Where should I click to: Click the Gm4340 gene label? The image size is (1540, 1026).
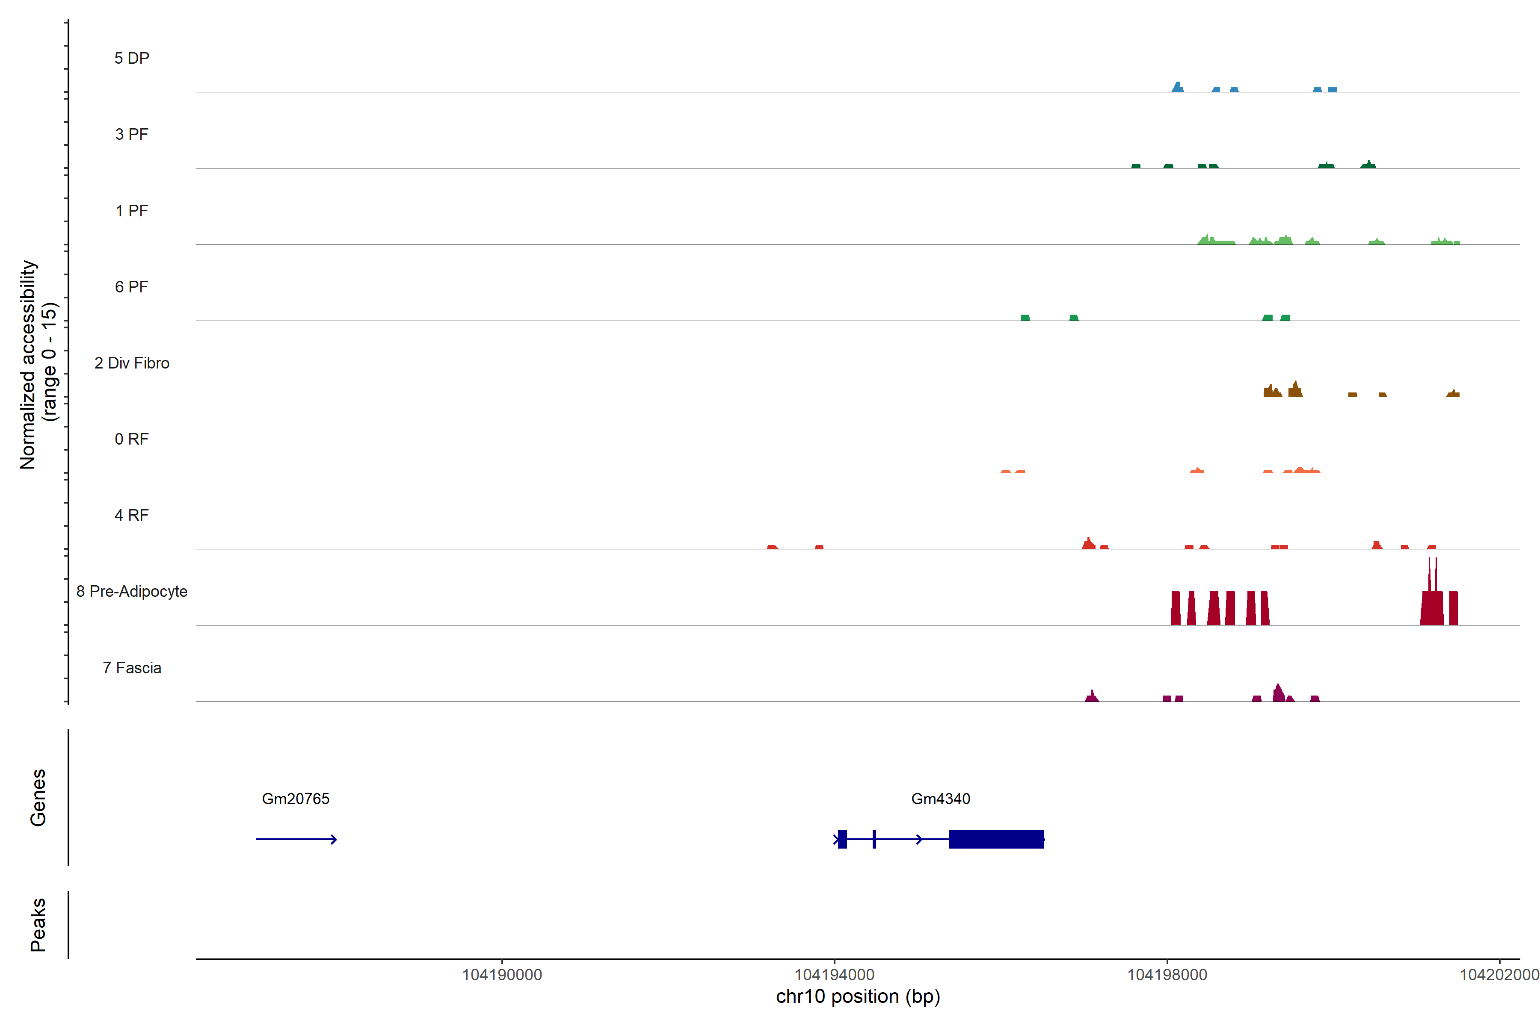pos(940,798)
